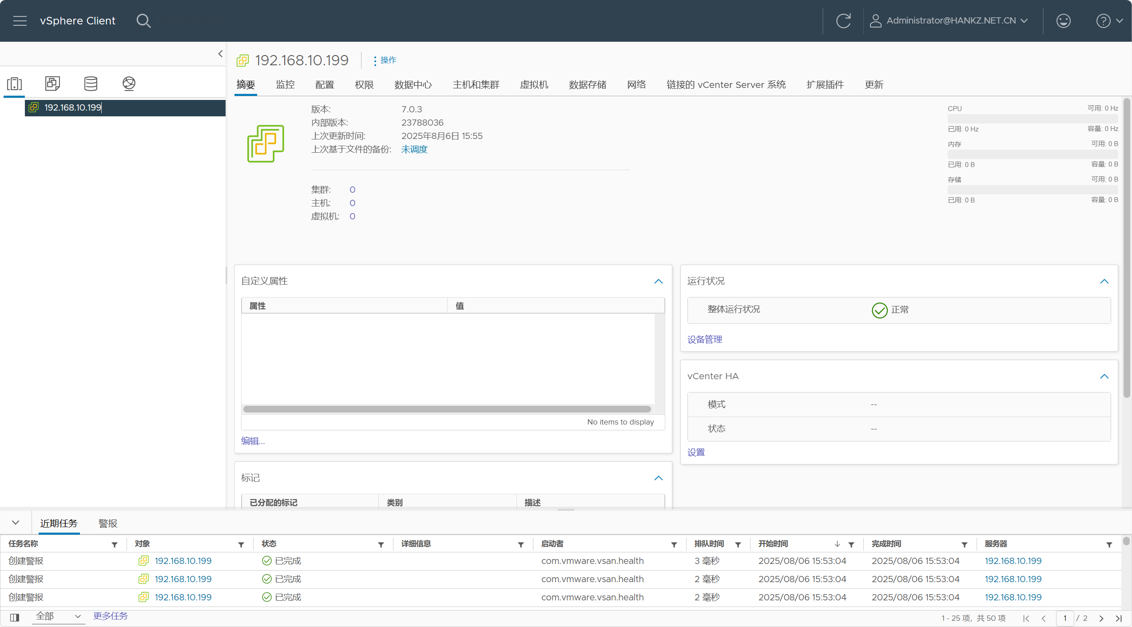Open the 虚拟机 tab
The height and width of the screenshot is (627, 1132).
click(534, 84)
